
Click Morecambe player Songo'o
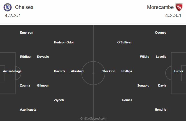pyautogui.click(x=144, y=85)
